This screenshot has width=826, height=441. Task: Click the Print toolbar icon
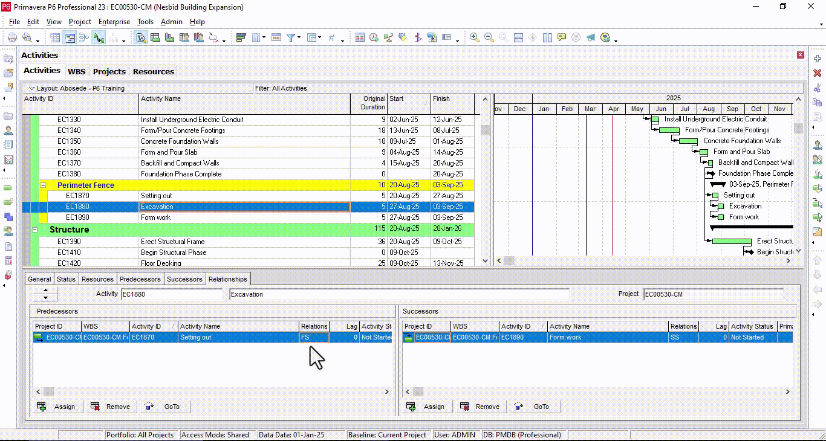(x=12, y=37)
